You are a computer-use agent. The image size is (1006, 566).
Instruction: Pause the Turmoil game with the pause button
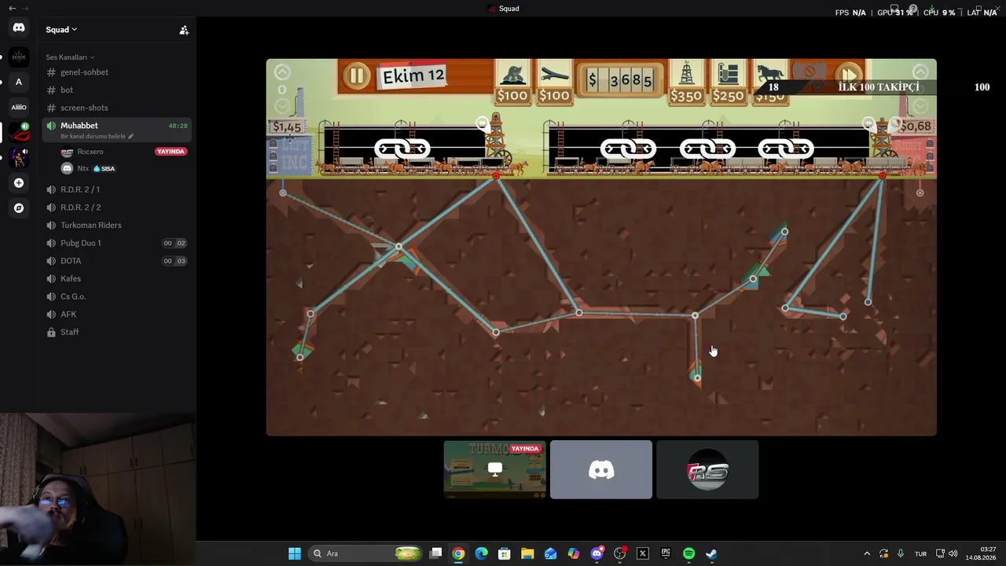pos(356,75)
